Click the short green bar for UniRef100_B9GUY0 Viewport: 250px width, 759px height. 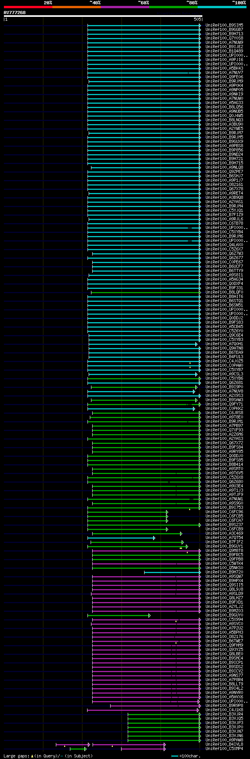point(119,615)
